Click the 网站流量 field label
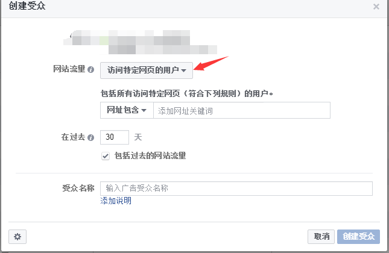 (69, 69)
